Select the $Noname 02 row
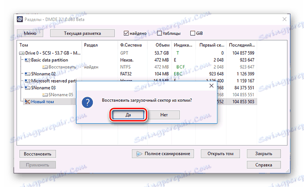The width and height of the screenshot is (304, 187). click(137, 74)
